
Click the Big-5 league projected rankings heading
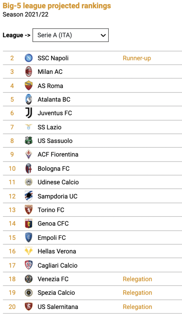57,6
